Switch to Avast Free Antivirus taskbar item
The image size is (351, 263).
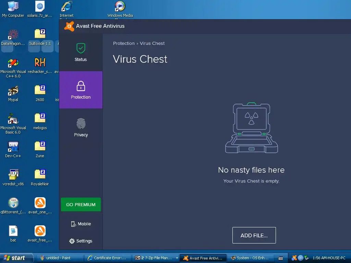click(x=203, y=258)
